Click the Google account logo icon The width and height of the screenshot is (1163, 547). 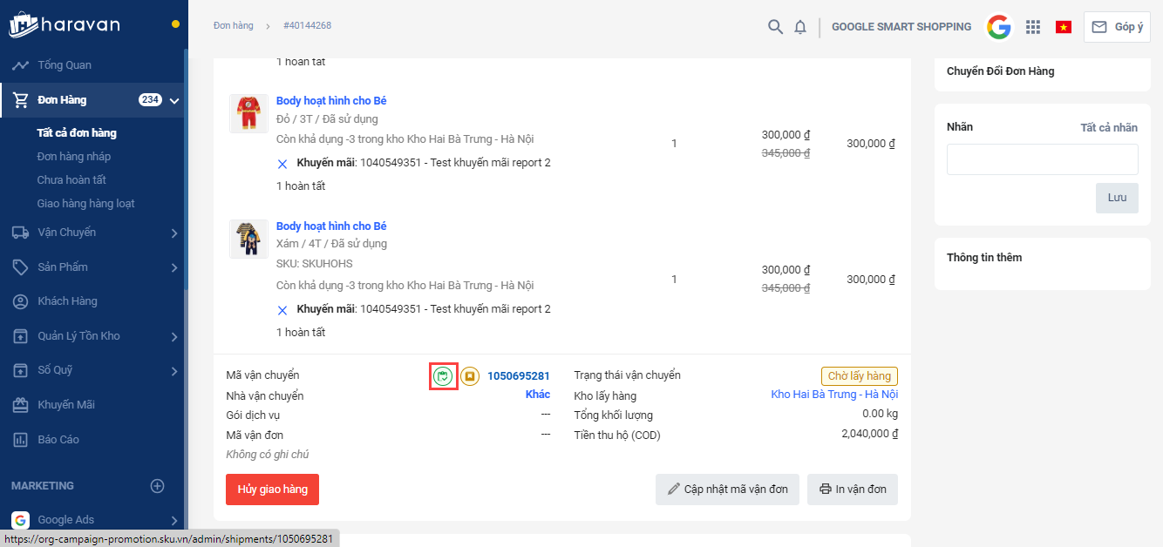click(x=999, y=27)
